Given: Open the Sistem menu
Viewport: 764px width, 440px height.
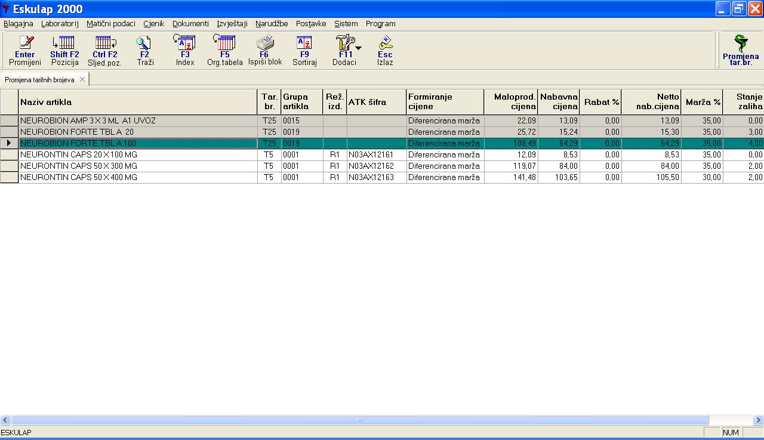Looking at the screenshot, I should pyautogui.click(x=346, y=24).
